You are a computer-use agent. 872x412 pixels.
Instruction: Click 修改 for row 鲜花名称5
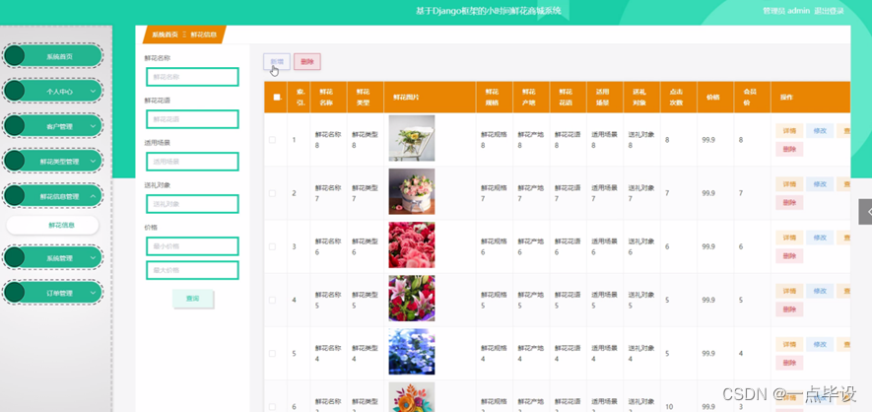[x=820, y=291]
